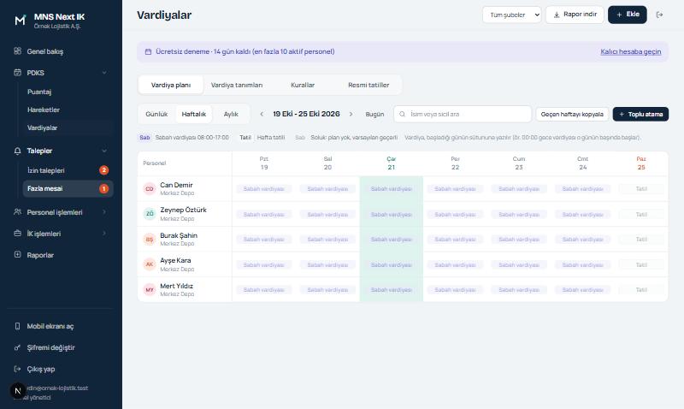The width and height of the screenshot is (684, 409).
Task: Collapse the PDKS menu chevron
Action: click(104, 73)
